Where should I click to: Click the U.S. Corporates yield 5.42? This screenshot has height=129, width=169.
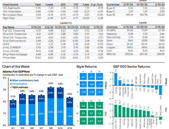(x=38, y=12)
